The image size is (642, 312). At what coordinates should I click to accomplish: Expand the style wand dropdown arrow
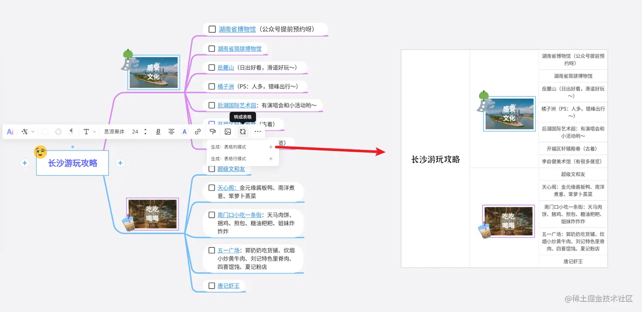pos(33,132)
